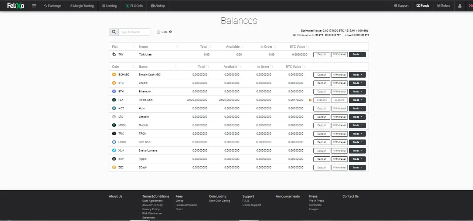Open Trade dropdown for TRY
Screen dimensions: 473x221
click(x=357, y=54)
